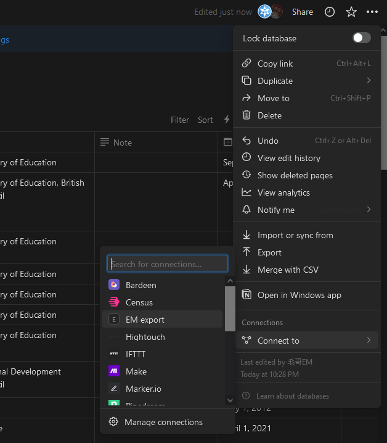Screen dimensions: 387x443
Task: Click the connections list scrollbar thumb
Action: (230, 308)
